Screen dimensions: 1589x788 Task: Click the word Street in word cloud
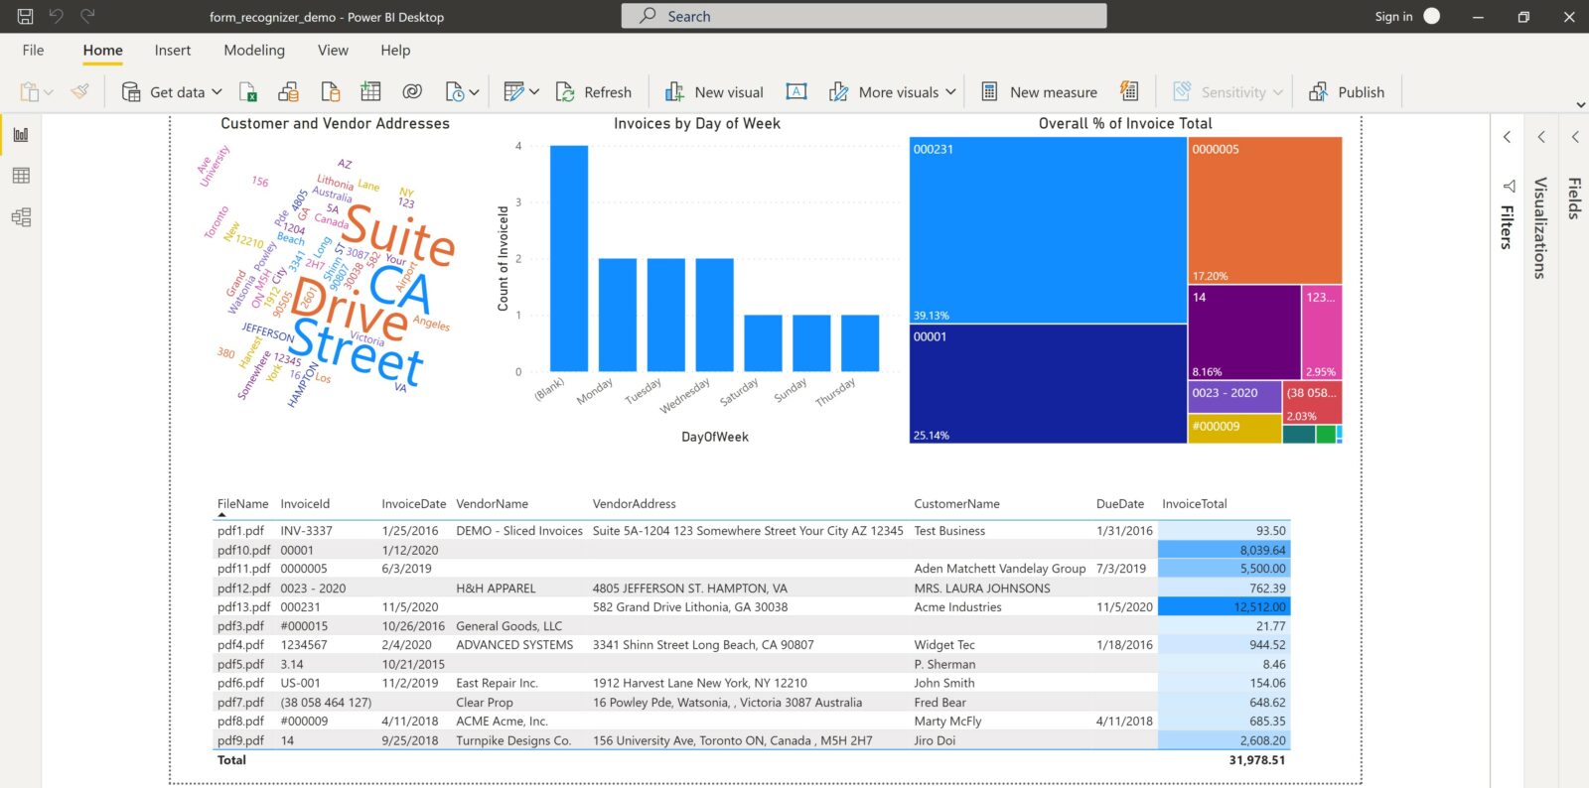358,352
